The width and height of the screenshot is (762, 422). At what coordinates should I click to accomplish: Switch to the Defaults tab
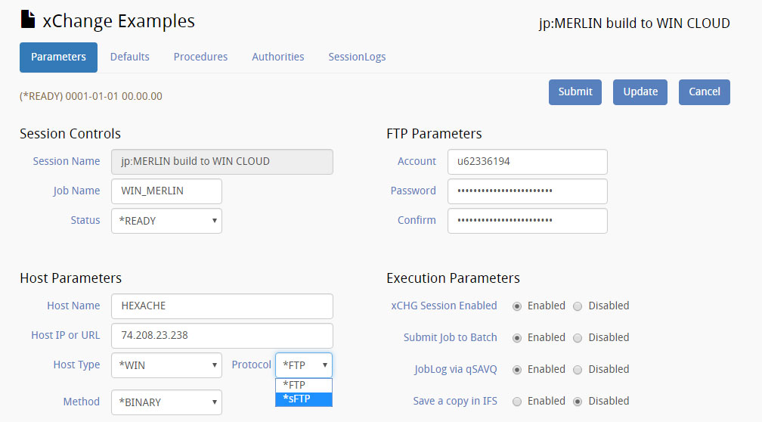click(x=130, y=57)
